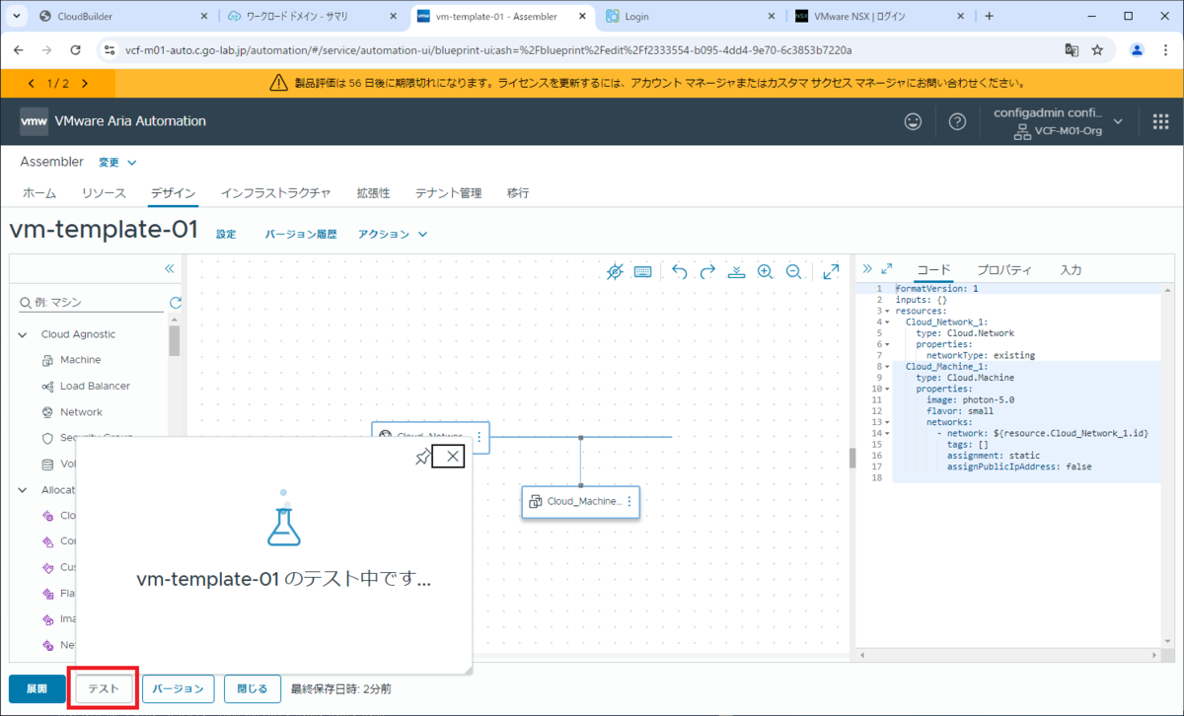The height and width of the screenshot is (716, 1184).
Task: Zoom out on the design canvas
Action: [793, 271]
